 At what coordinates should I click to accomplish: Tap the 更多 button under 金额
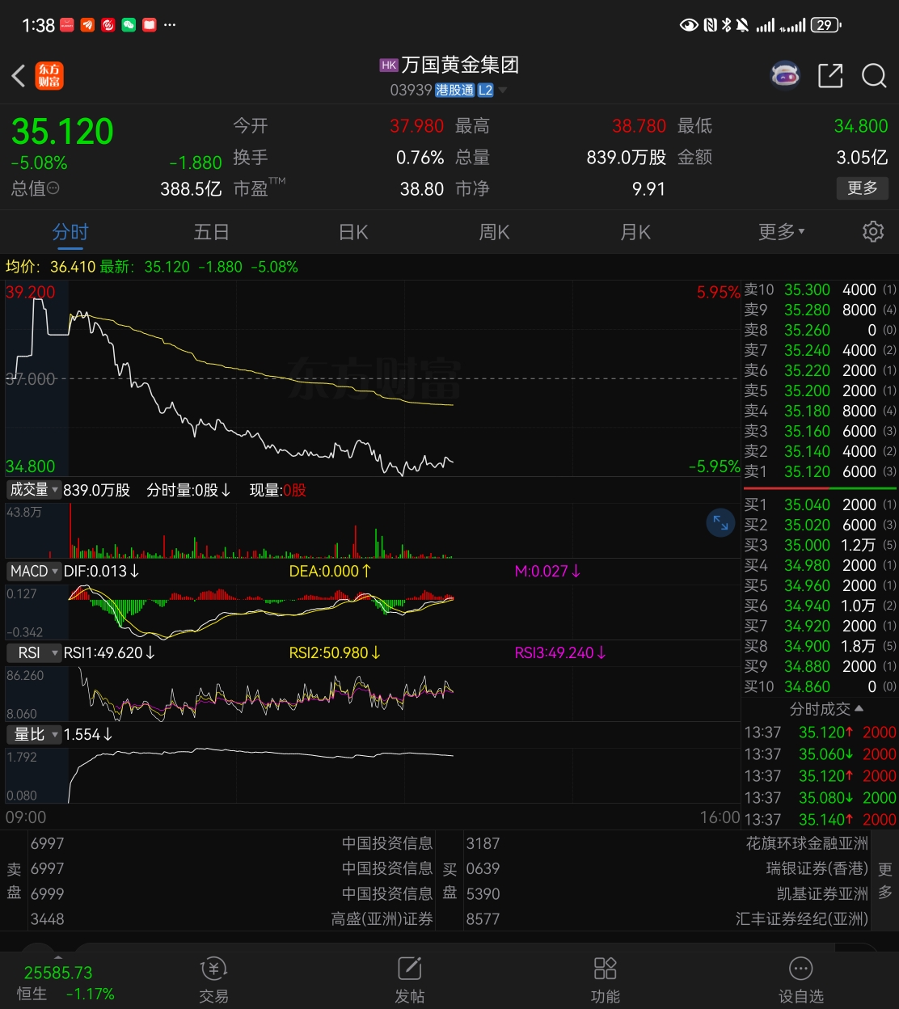click(x=863, y=188)
